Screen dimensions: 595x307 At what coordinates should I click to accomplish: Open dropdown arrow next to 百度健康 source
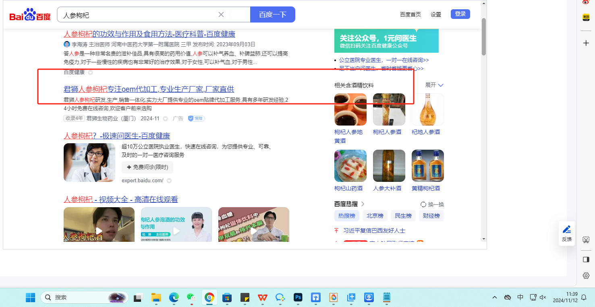point(90,72)
